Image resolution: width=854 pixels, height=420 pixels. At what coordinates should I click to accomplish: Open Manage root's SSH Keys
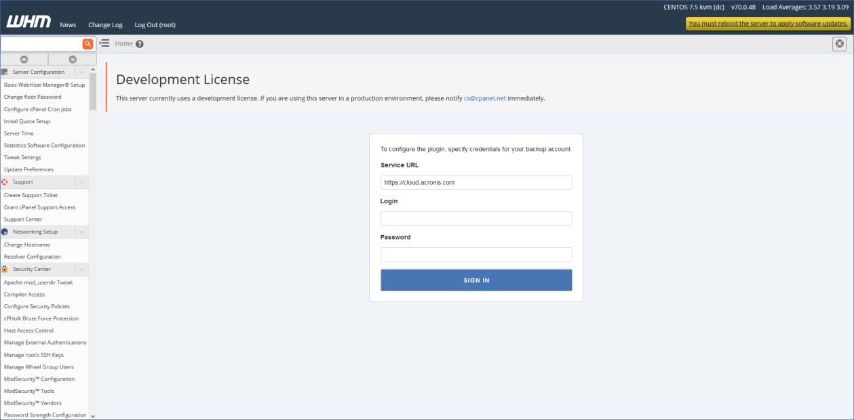(x=34, y=355)
